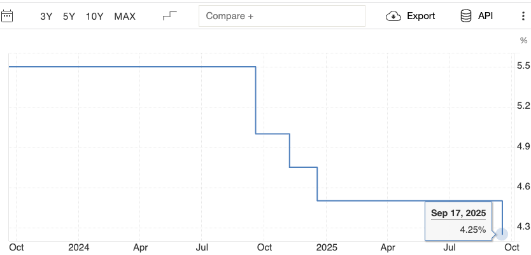Click the 4.25% tooltip box

pos(458,222)
